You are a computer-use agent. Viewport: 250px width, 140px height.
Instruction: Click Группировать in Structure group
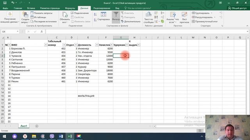202,13
